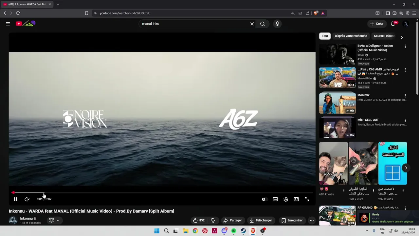
Task: Like the video with 852 likes
Action: click(198, 220)
